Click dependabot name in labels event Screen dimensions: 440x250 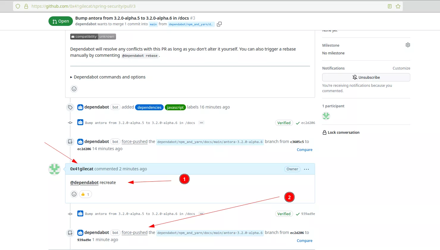pos(97,107)
